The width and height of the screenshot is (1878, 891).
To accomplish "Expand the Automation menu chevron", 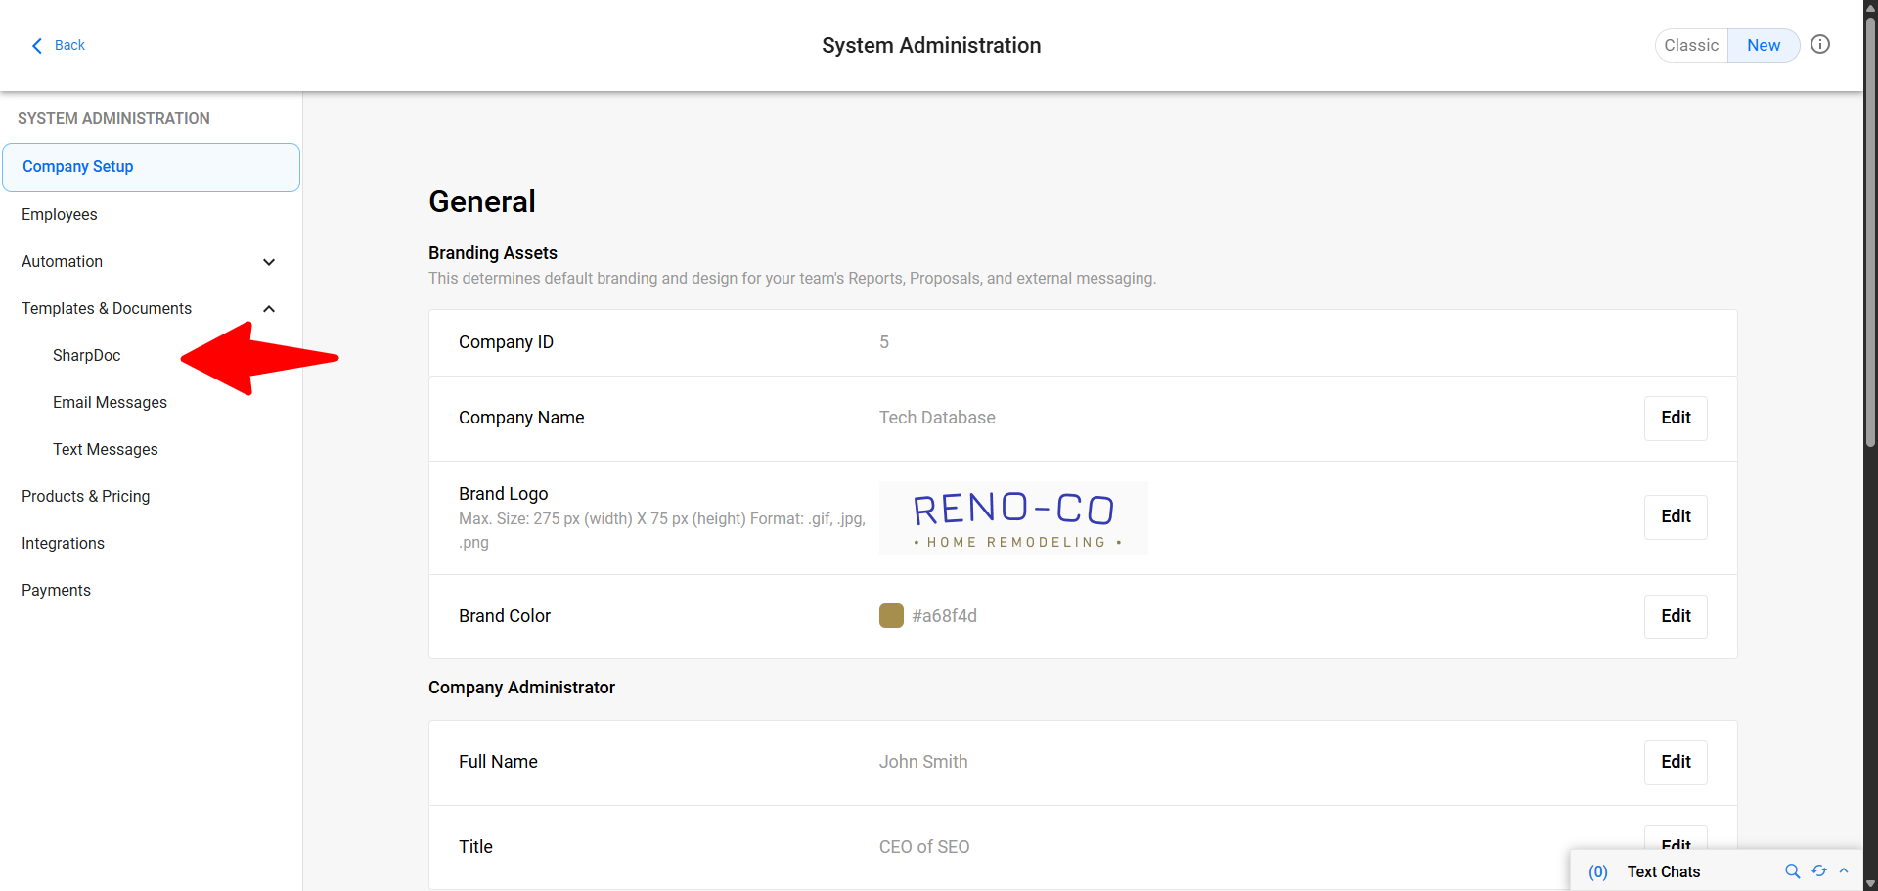I will coord(269,262).
